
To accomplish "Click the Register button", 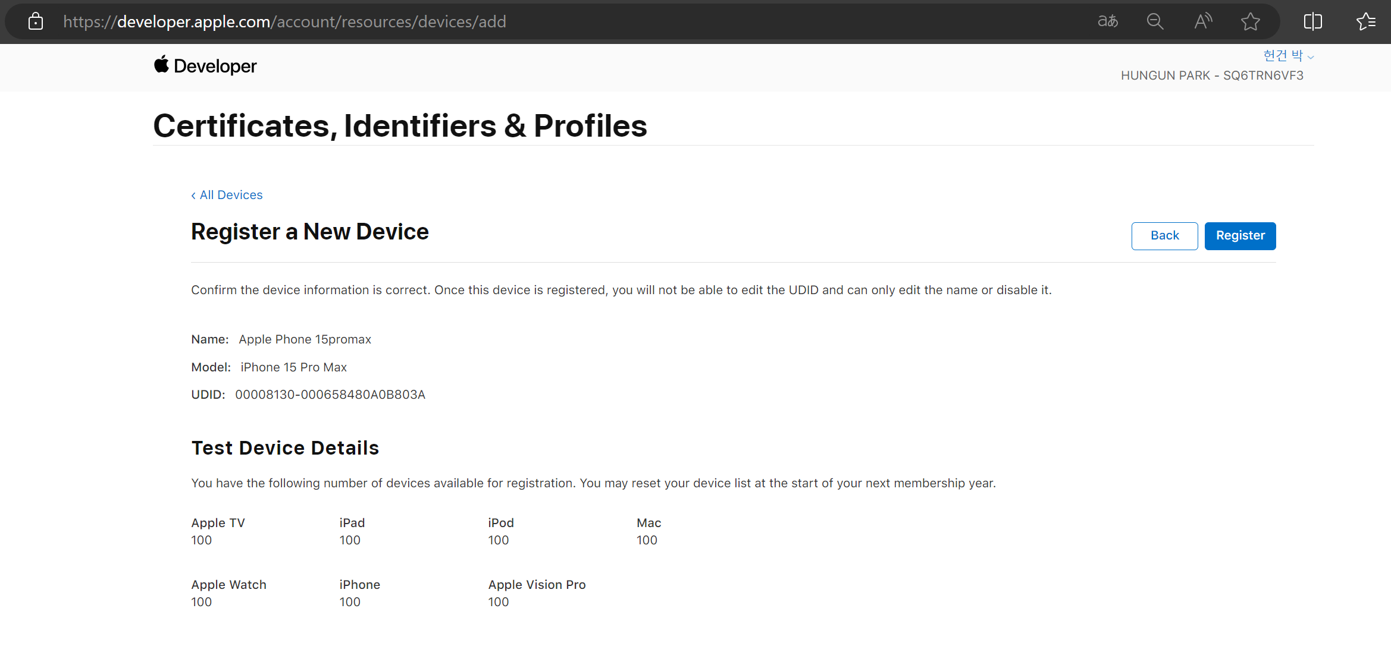I will pos(1240,236).
